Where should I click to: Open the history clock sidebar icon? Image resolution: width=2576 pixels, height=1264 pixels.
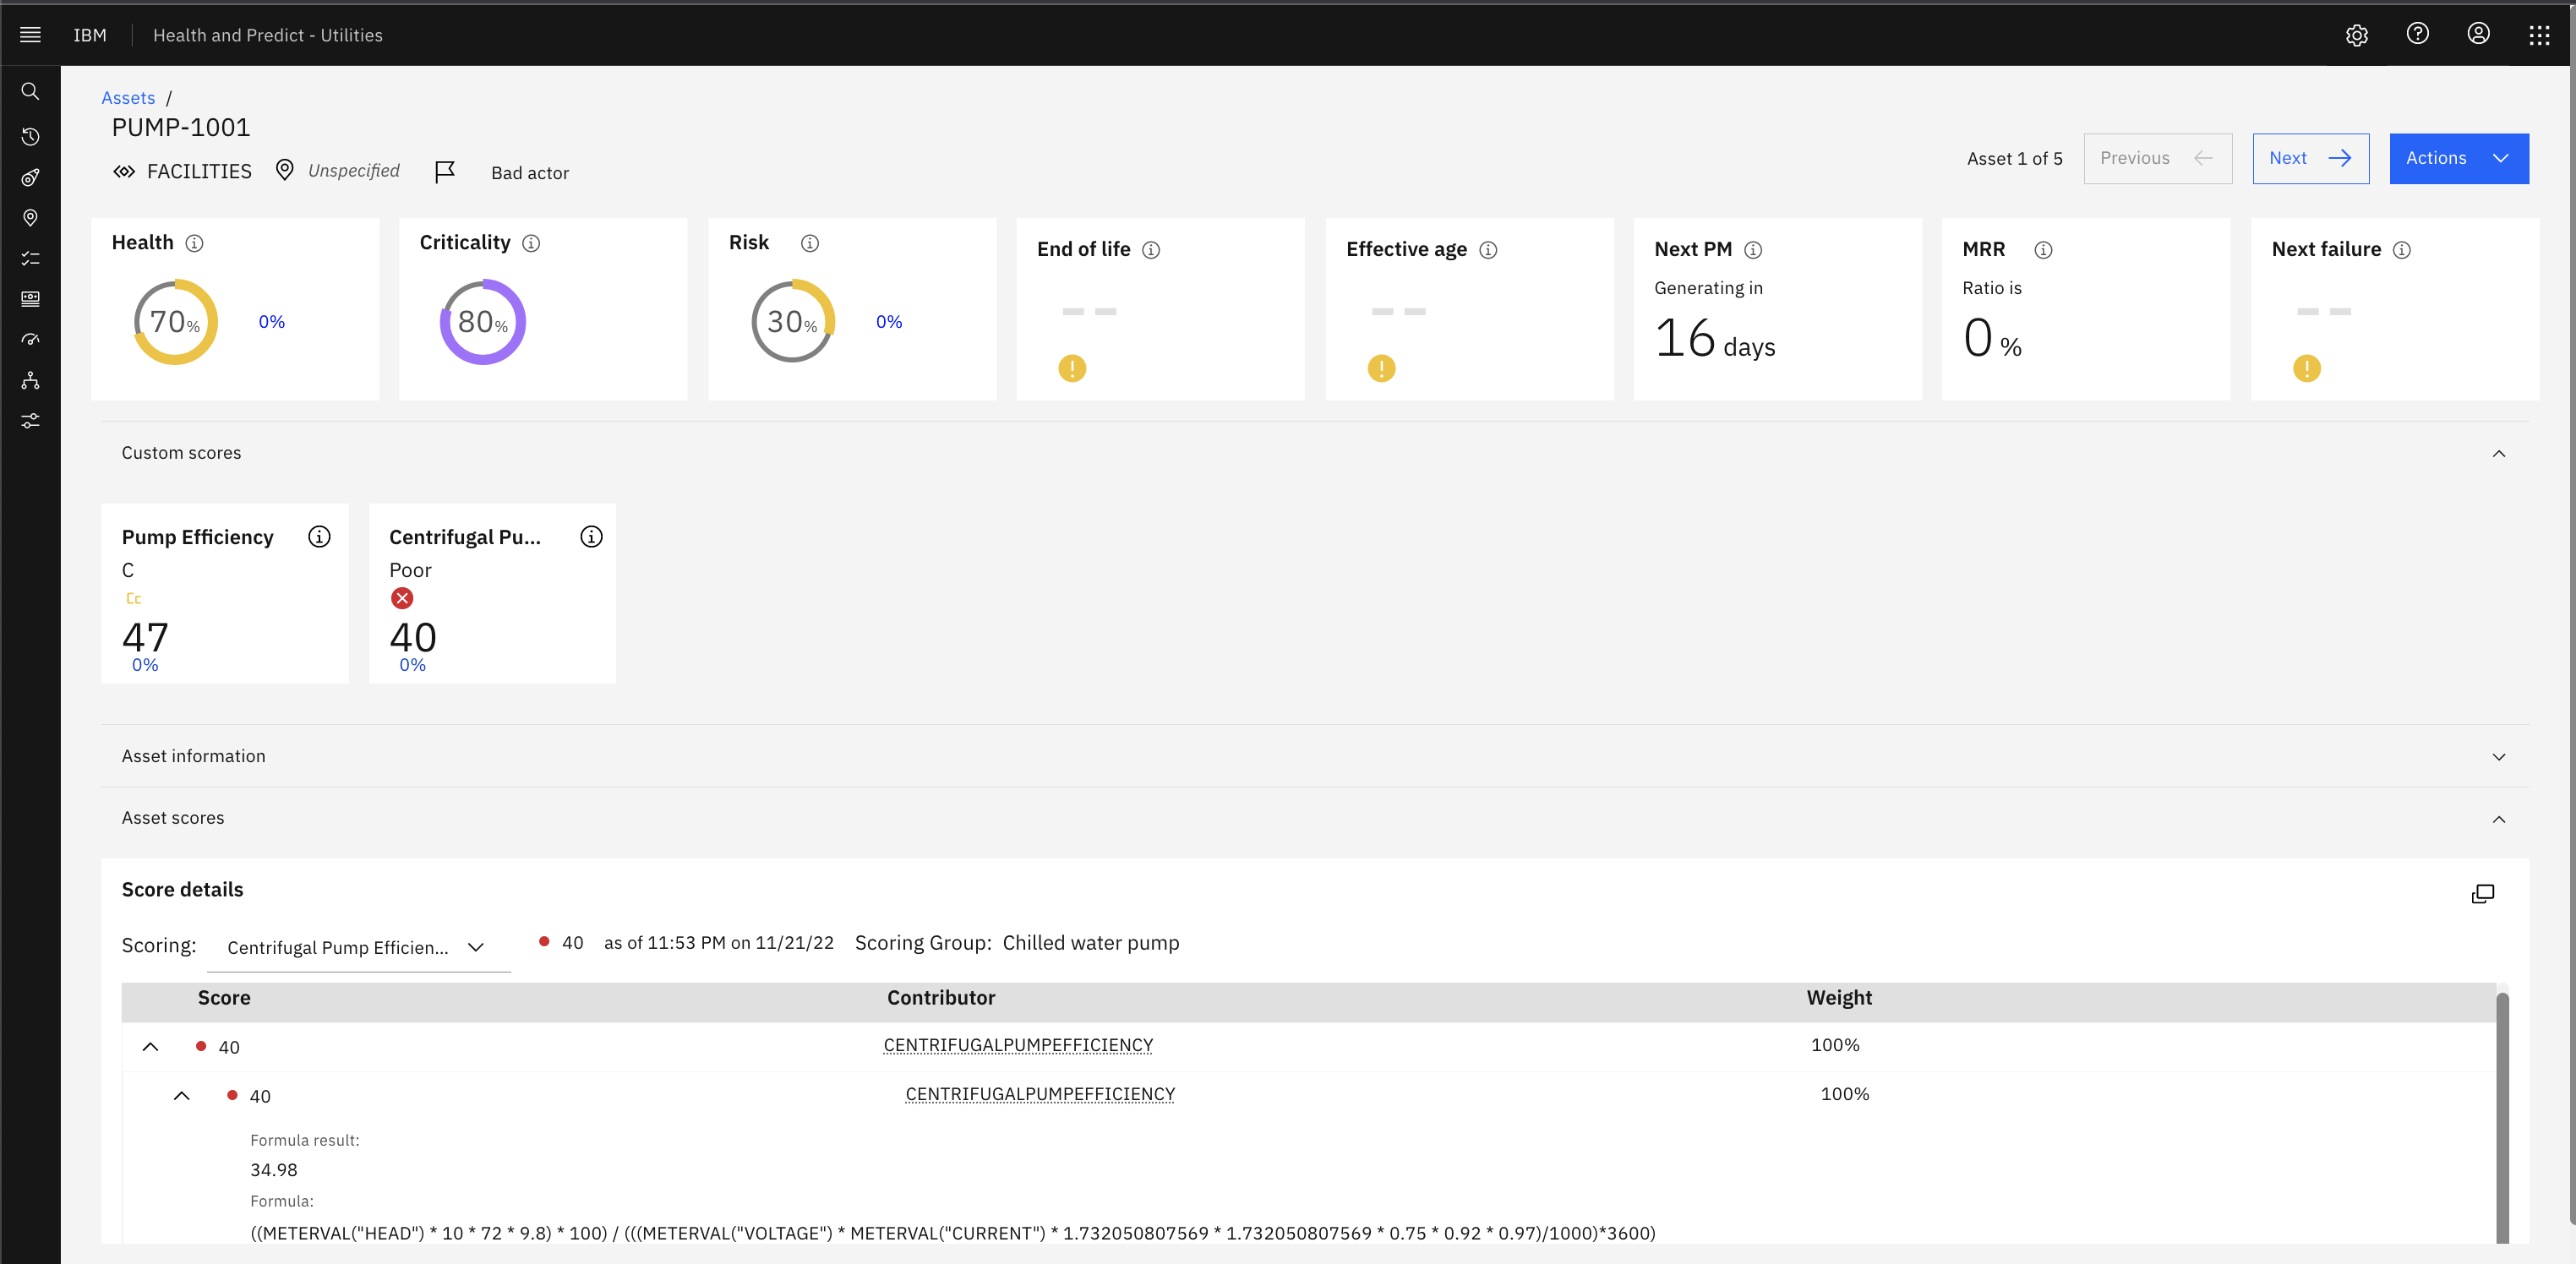(x=30, y=137)
